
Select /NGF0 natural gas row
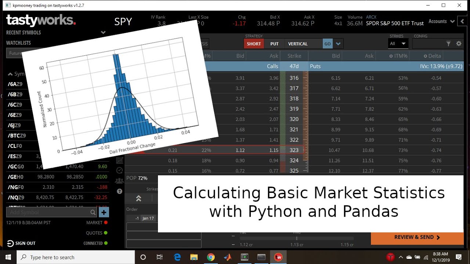tap(57, 187)
